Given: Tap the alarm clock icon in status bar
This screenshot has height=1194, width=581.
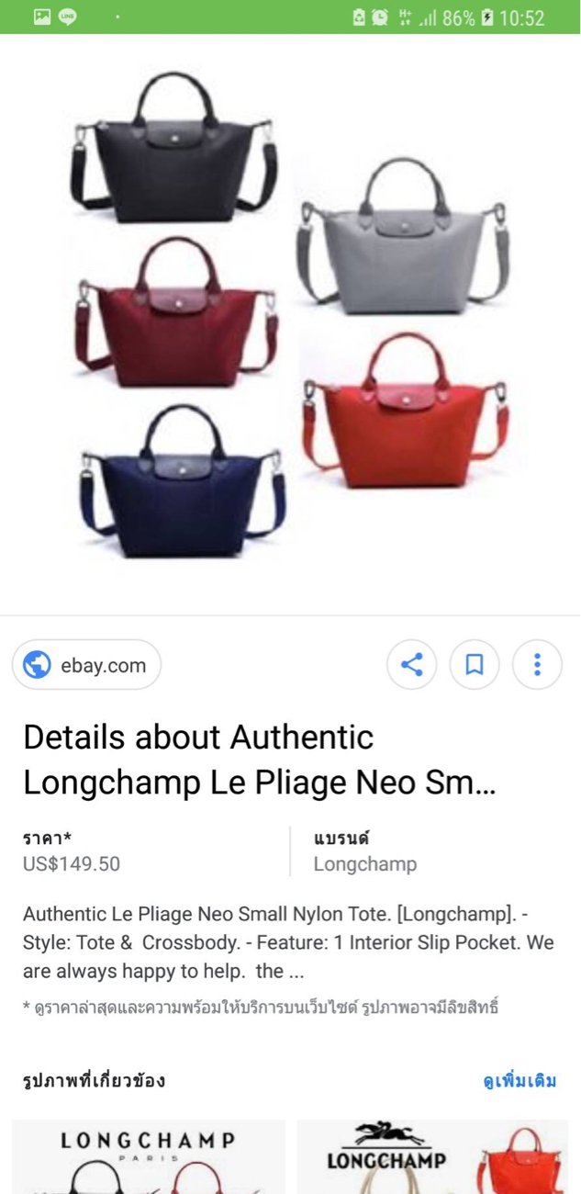Looking at the screenshot, I should (379, 17).
